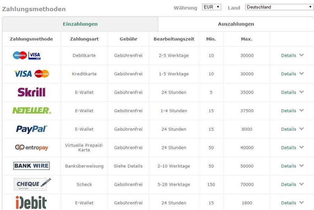314x210 pixels.
Task: Click the 2-10 Werktage processing time
Action: pos(174,166)
